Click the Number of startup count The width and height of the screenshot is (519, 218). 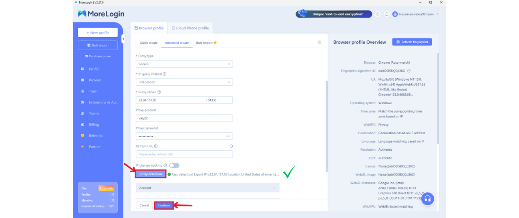[111, 206]
